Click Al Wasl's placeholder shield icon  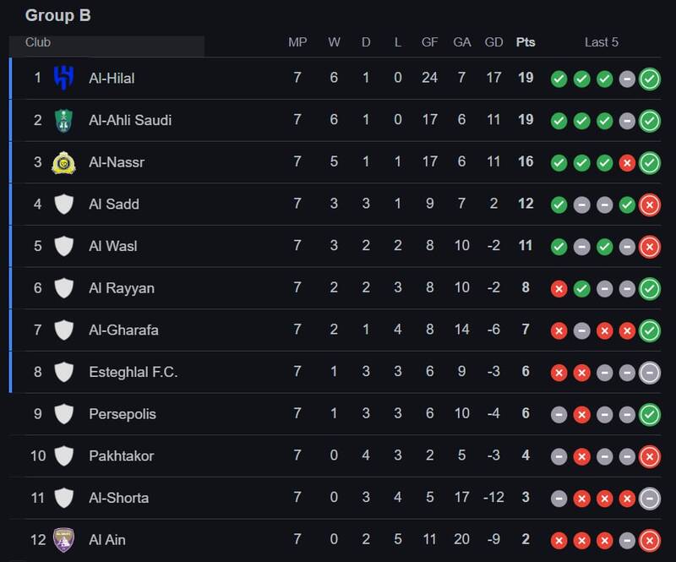pos(64,246)
